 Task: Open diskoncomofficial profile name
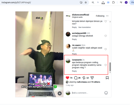(x=80, y=15)
